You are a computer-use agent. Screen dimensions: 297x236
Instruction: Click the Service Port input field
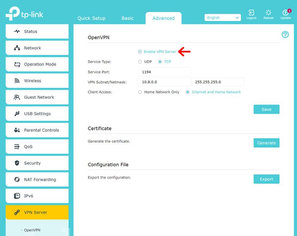click(x=164, y=72)
